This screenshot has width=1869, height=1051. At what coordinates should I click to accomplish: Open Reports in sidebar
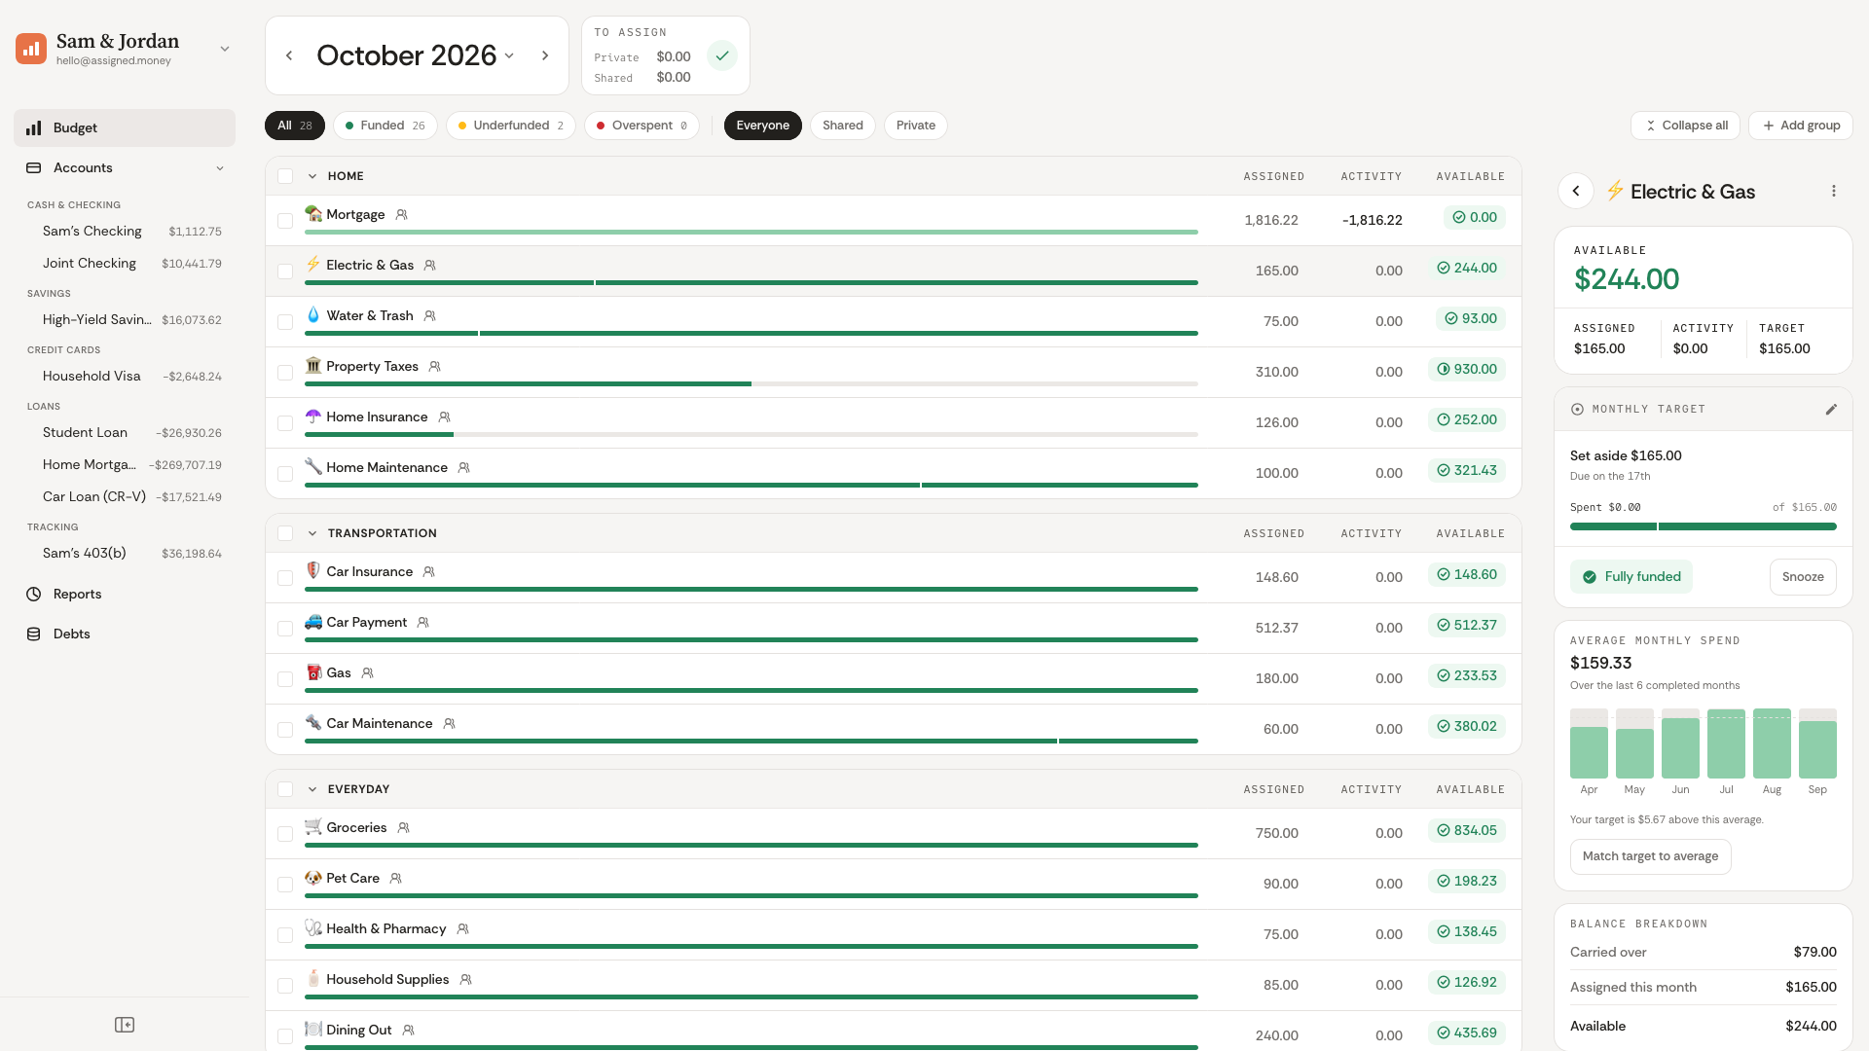click(125, 594)
